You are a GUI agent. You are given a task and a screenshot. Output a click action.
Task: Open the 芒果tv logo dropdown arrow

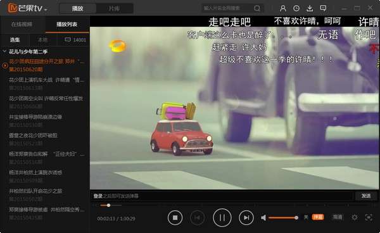click(x=46, y=9)
